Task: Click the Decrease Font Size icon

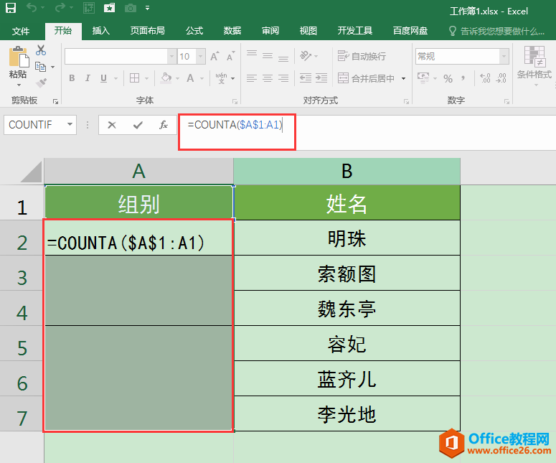Action: coord(230,56)
